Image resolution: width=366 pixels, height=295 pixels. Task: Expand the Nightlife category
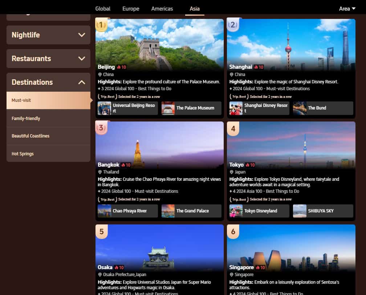48,35
